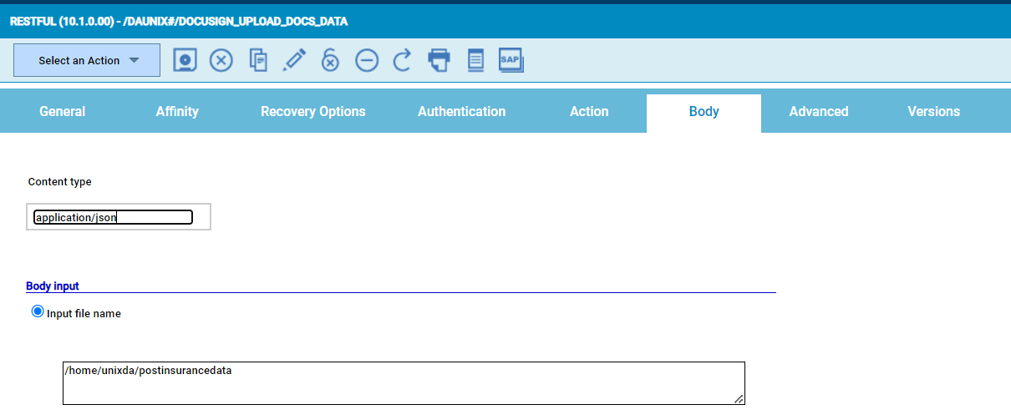Click the lock-with-X icon
This screenshot has width=1011, height=420.
tap(331, 60)
